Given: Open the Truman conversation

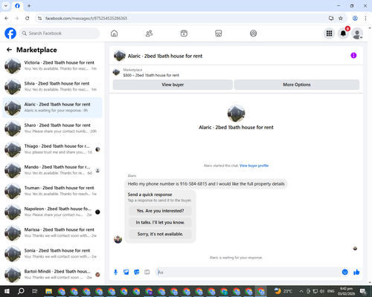Looking at the screenshot, I should (52, 191).
